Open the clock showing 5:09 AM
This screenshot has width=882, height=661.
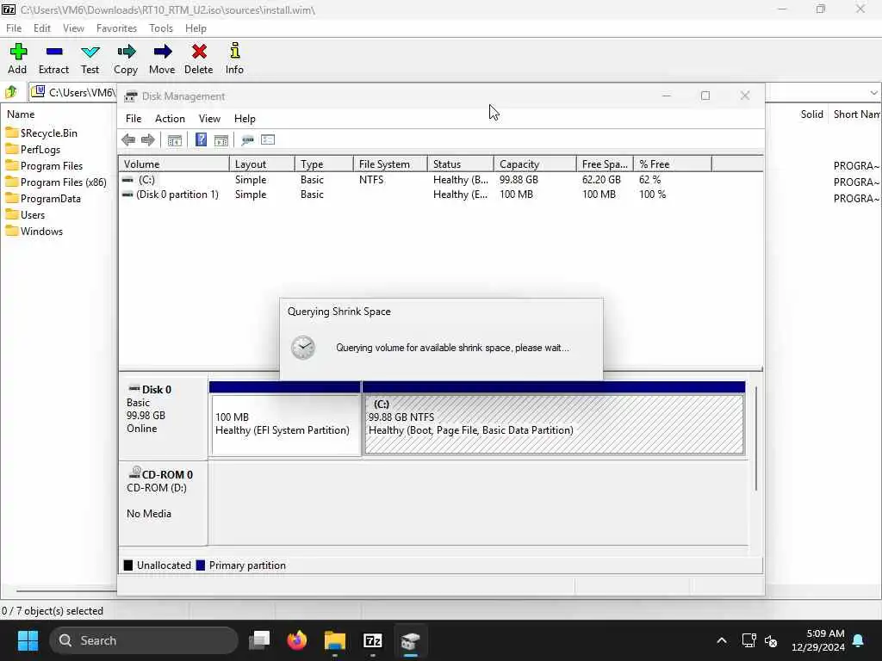tap(818, 640)
